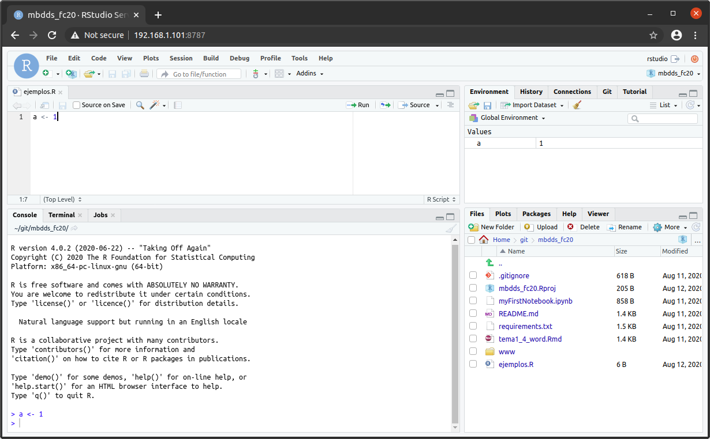The height and width of the screenshot is (439, 710).
Task: Check the box next to mbdds_fc20.Rproj
Action: [473, 288]
